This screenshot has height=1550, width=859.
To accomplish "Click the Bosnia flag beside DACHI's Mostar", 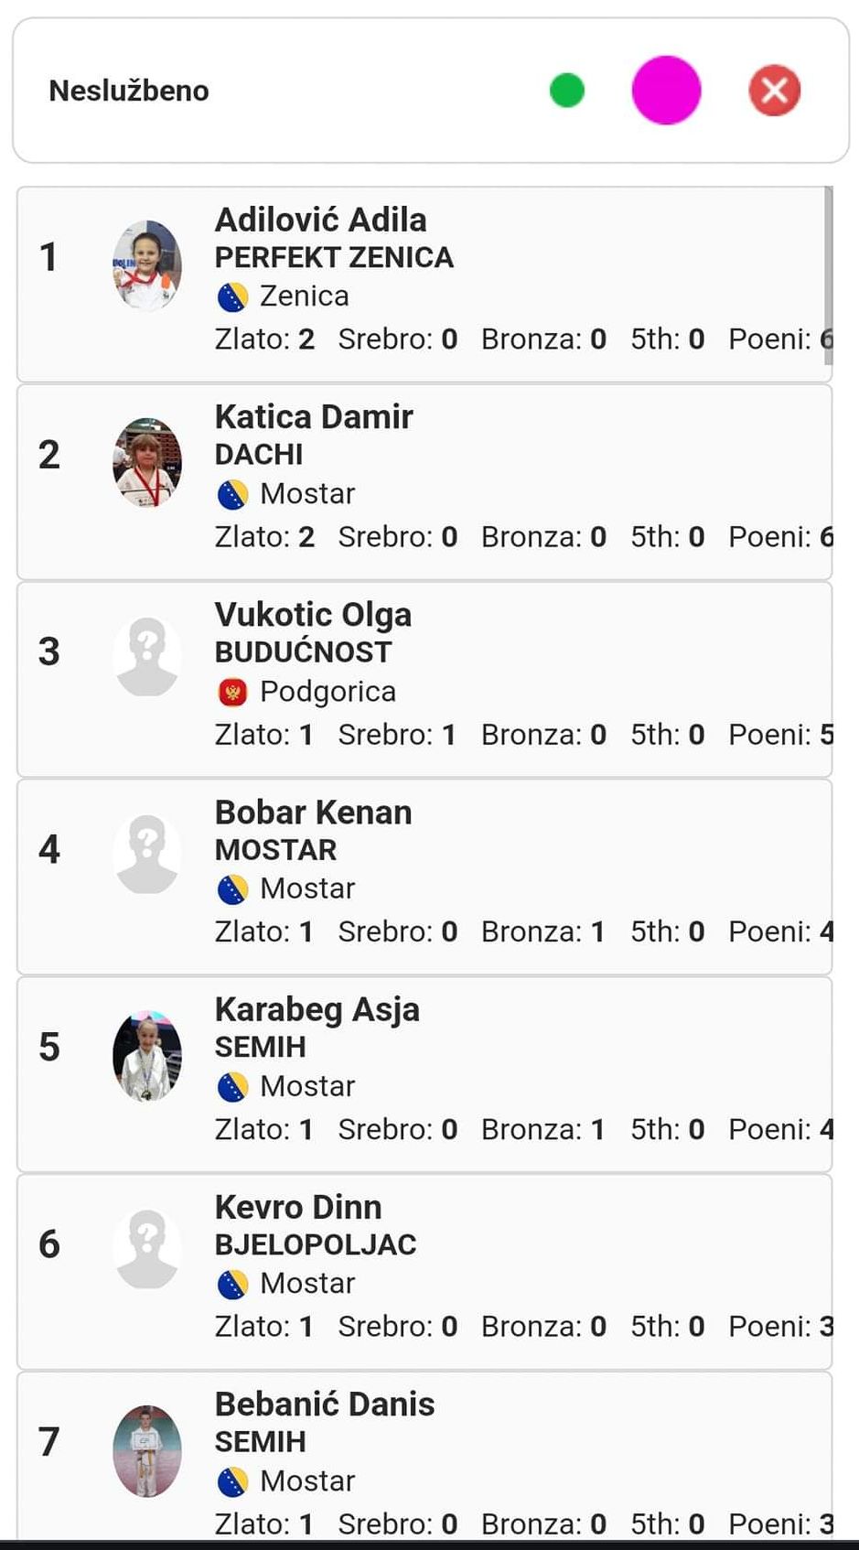I will [232, 495].
